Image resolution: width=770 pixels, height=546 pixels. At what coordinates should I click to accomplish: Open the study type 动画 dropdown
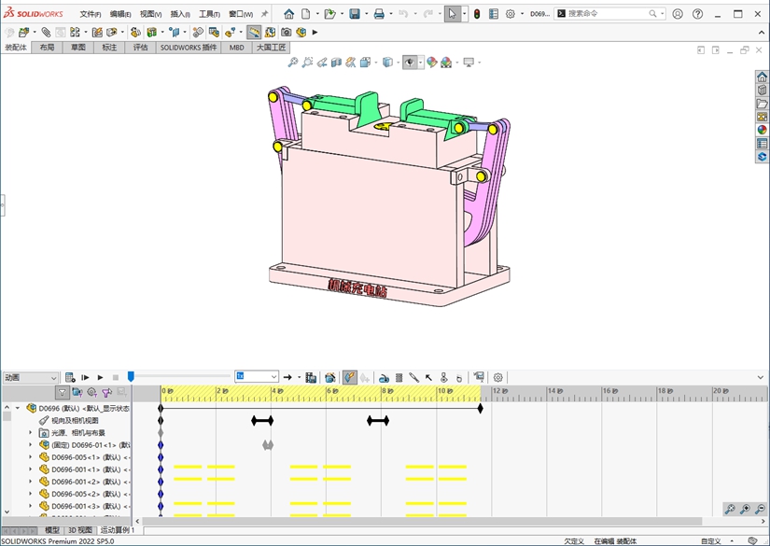click(x=30, y=377)
